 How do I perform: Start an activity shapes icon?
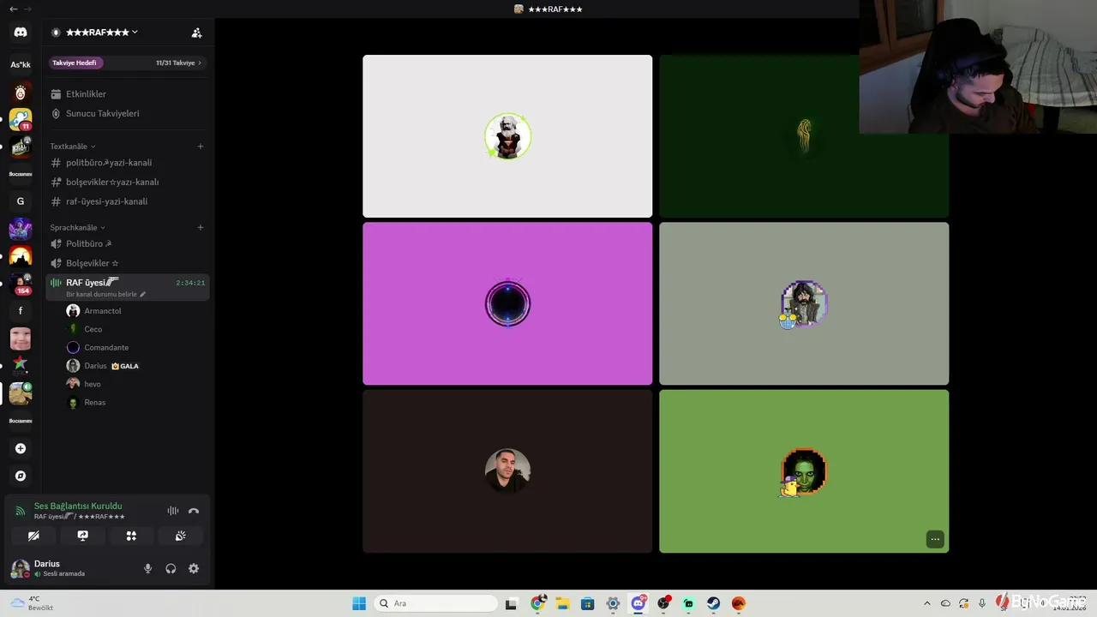pyautogui.click(x=131, y=536)
